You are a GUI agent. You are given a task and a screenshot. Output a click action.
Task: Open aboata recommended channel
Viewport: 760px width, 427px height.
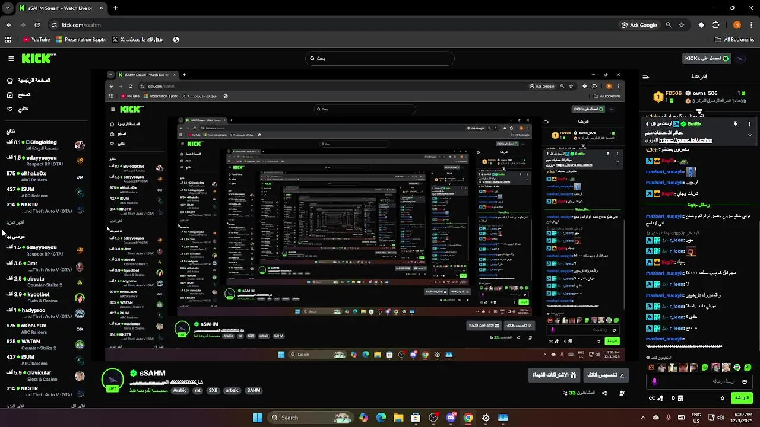[45, 282]
